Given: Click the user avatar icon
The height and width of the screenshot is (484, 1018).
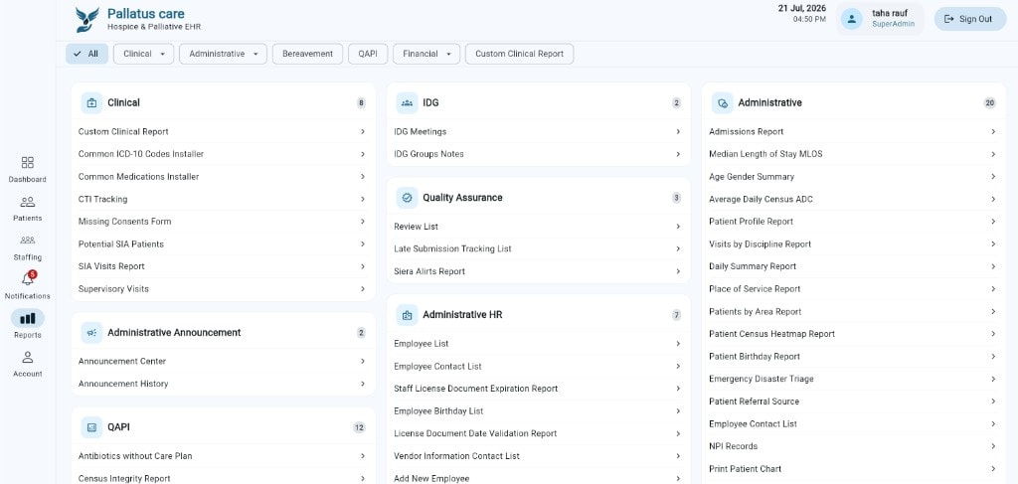Looking at the screenshot, I should (851, 19).
